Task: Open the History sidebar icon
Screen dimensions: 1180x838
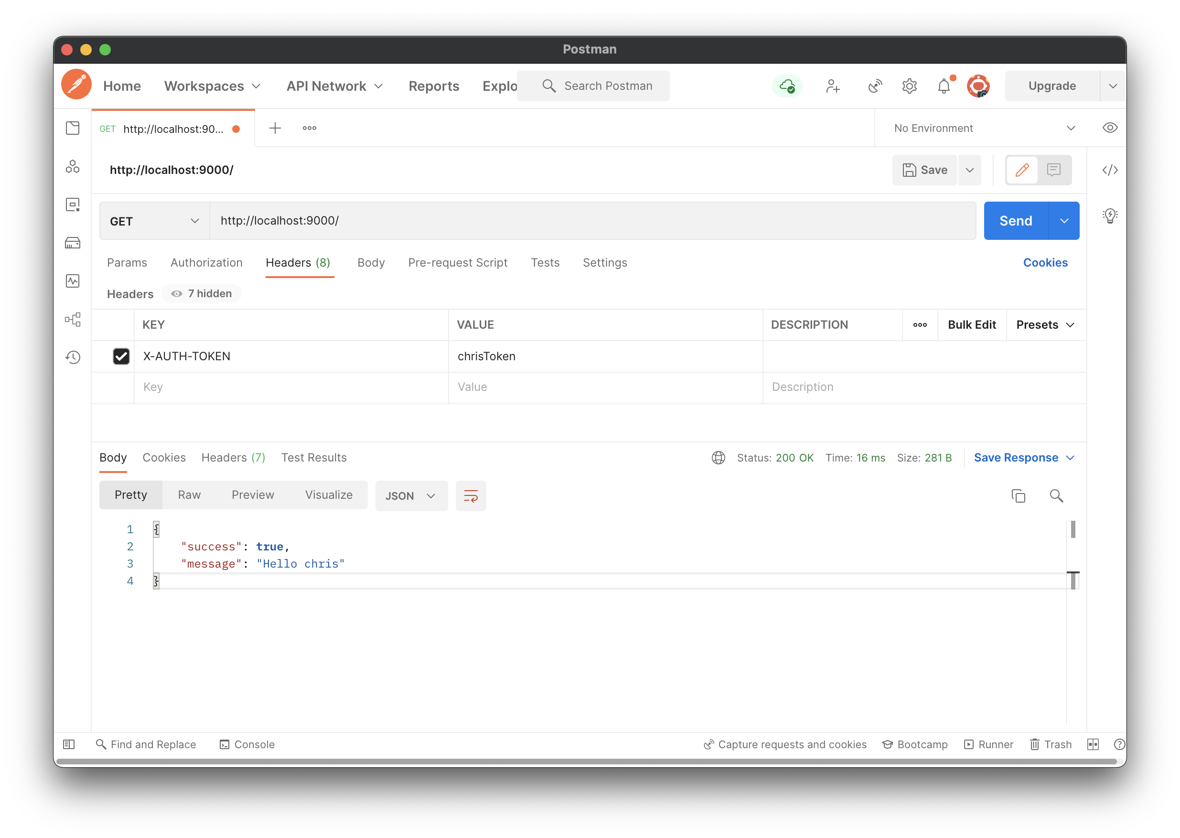Action: pyautogui.click(x=73, y=357)
